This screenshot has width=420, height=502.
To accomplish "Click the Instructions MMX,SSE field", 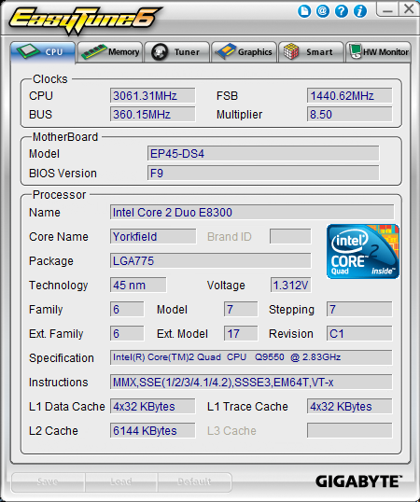I will (x=251, y=382).
